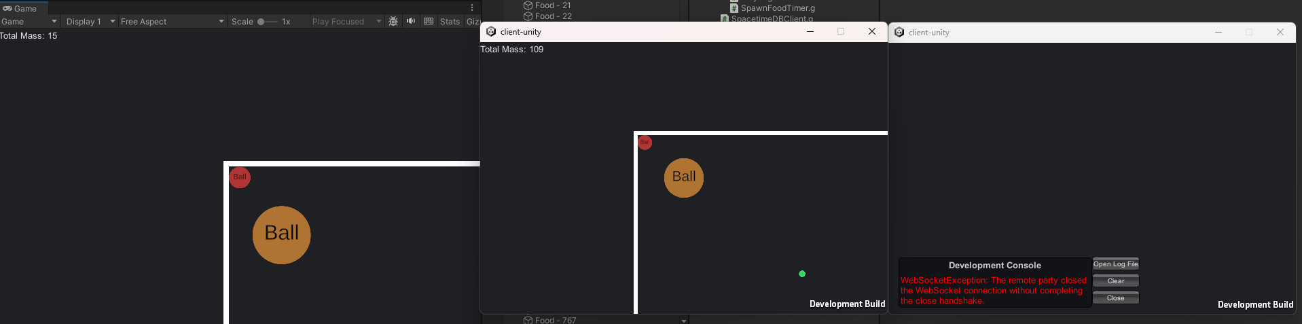
Task: Click the Scale slider handle
Action: [x=261, y=22]
